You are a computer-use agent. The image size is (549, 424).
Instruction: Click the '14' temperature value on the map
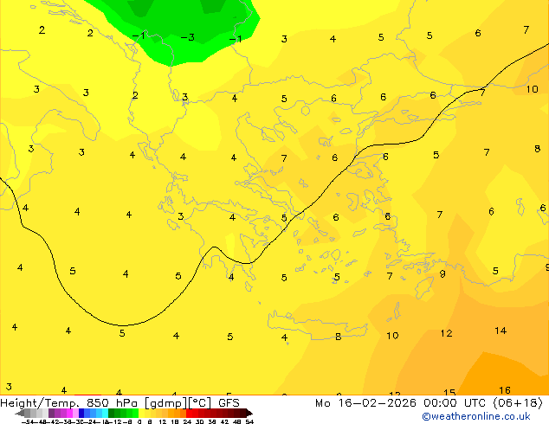click(x=501, y=331)
